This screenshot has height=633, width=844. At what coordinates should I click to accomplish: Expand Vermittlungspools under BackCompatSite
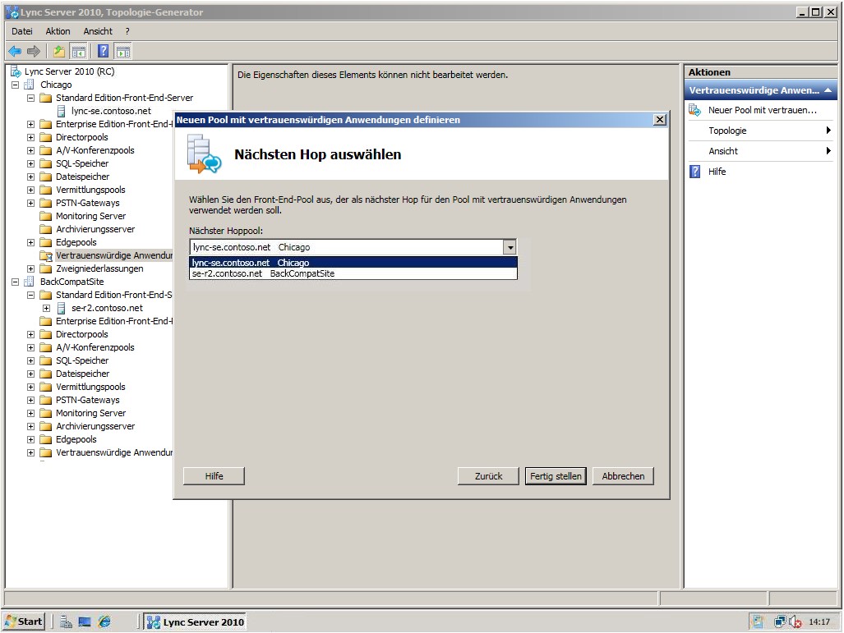30,387
